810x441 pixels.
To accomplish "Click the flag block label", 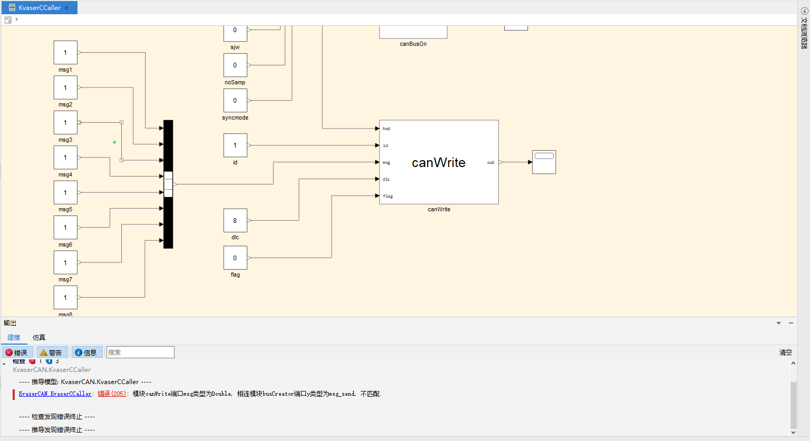I will pyautogui.click(x=235, y=275).
